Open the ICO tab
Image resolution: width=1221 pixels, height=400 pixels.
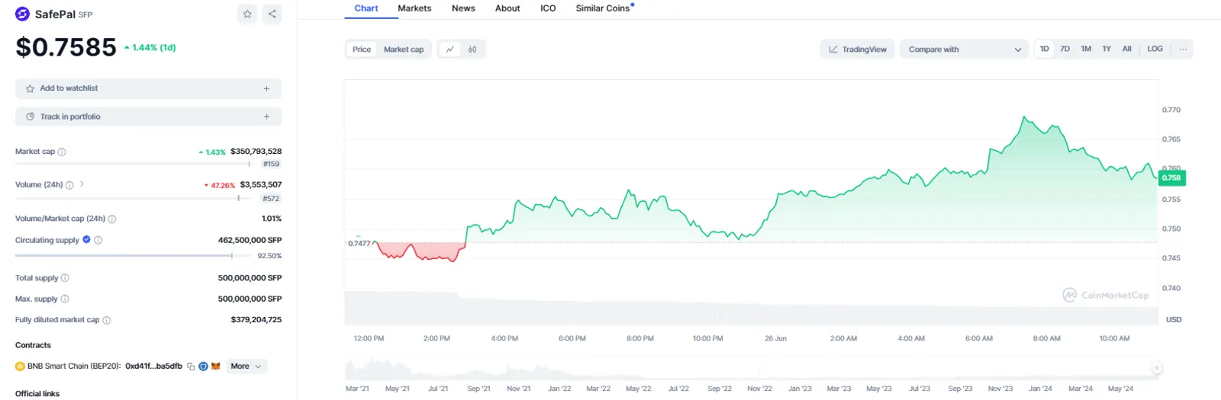coord(548,8)
